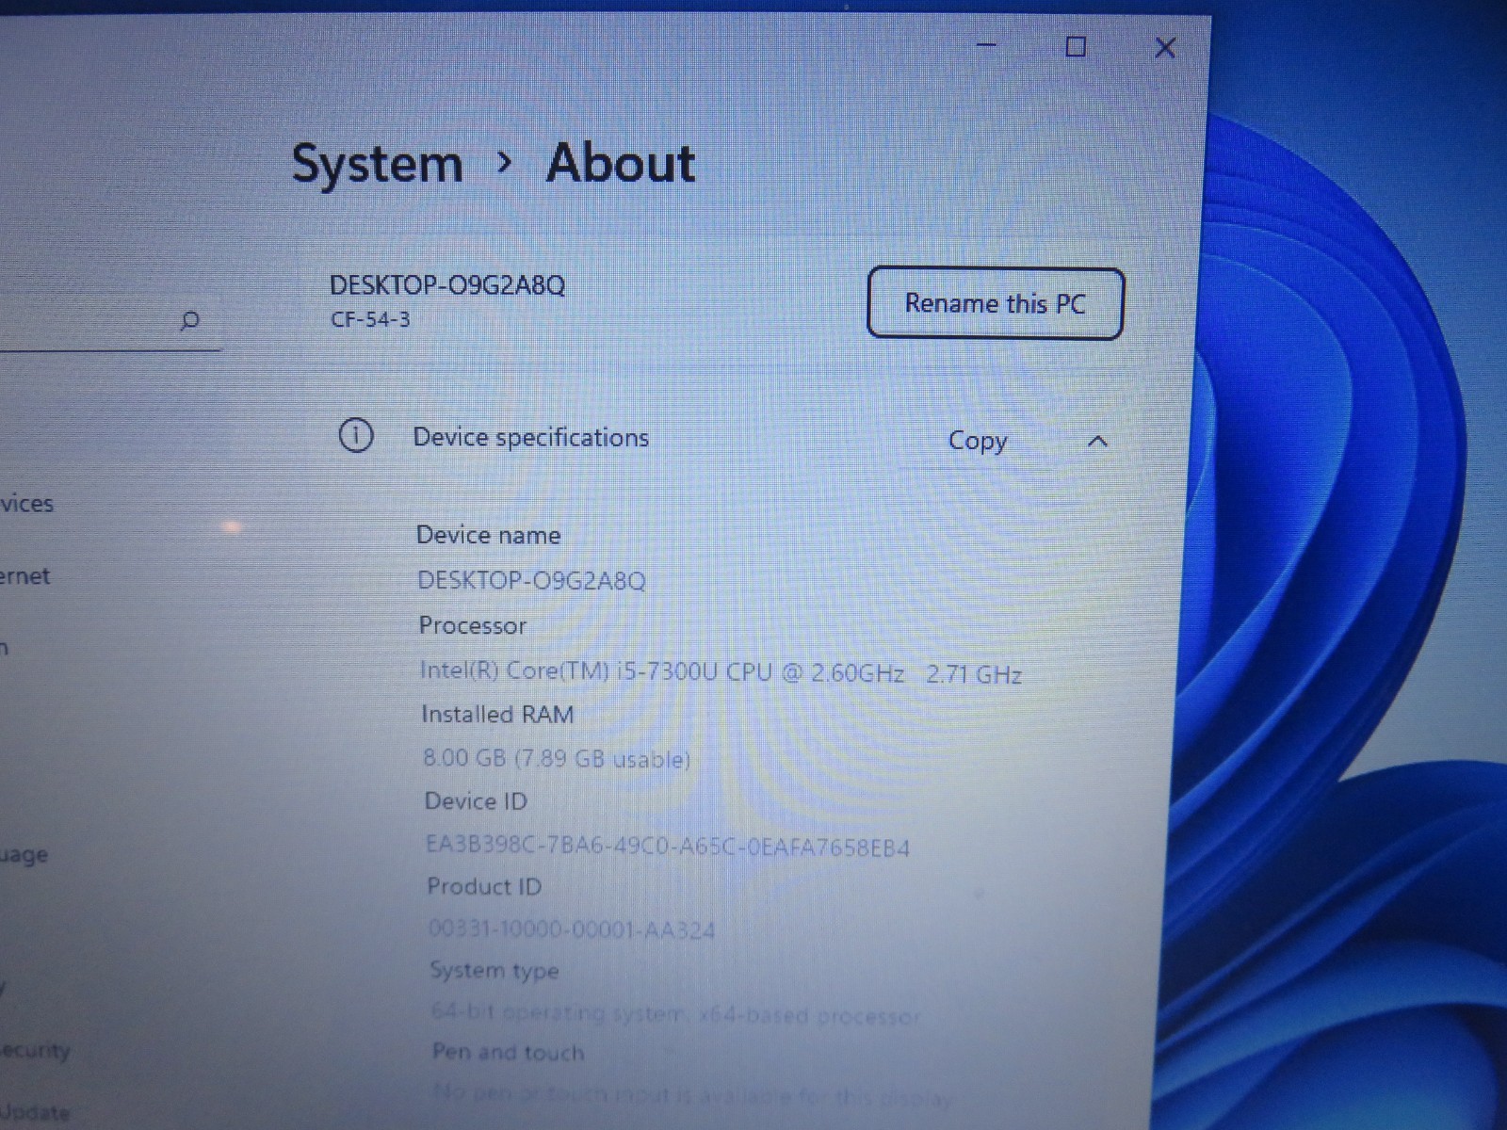The image size is (1507, 1130).
Task: Select the Device ID value EA3B398C
Action: [668, 846]
